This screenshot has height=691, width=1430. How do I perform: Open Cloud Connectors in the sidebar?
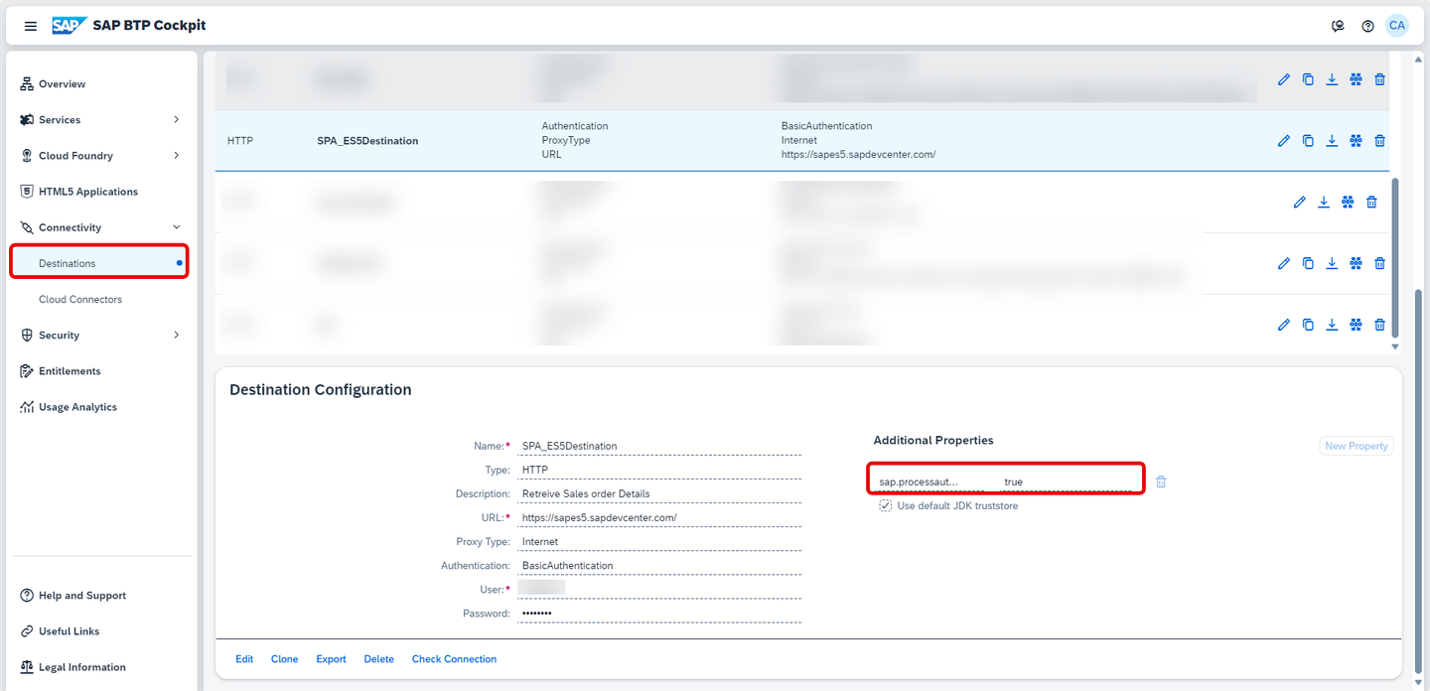[99, 299]
